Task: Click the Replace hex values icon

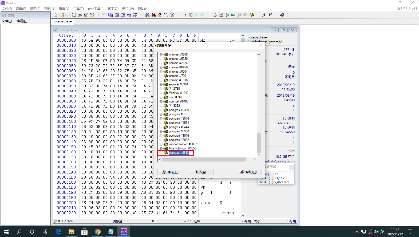Action: coord(172,15)
